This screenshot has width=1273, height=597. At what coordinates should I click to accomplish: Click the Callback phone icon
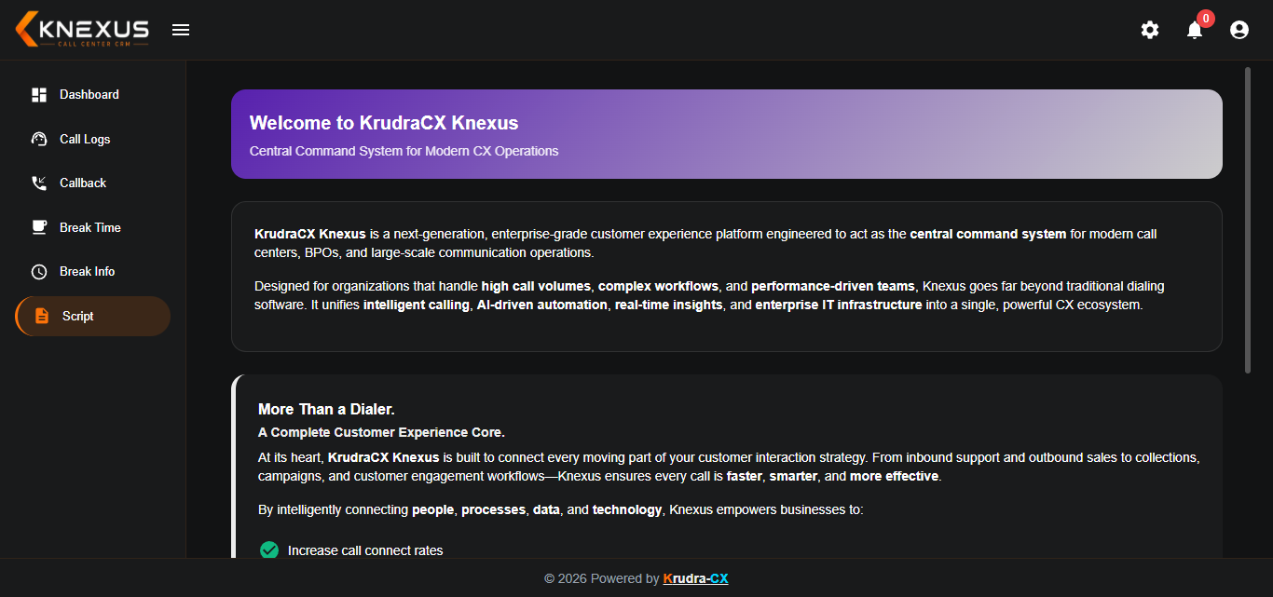tap(39, 183)
